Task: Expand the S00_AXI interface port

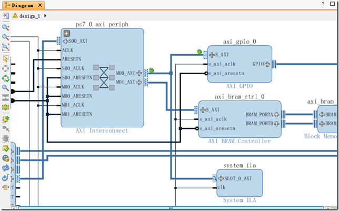Action: [x=65, y=41]
